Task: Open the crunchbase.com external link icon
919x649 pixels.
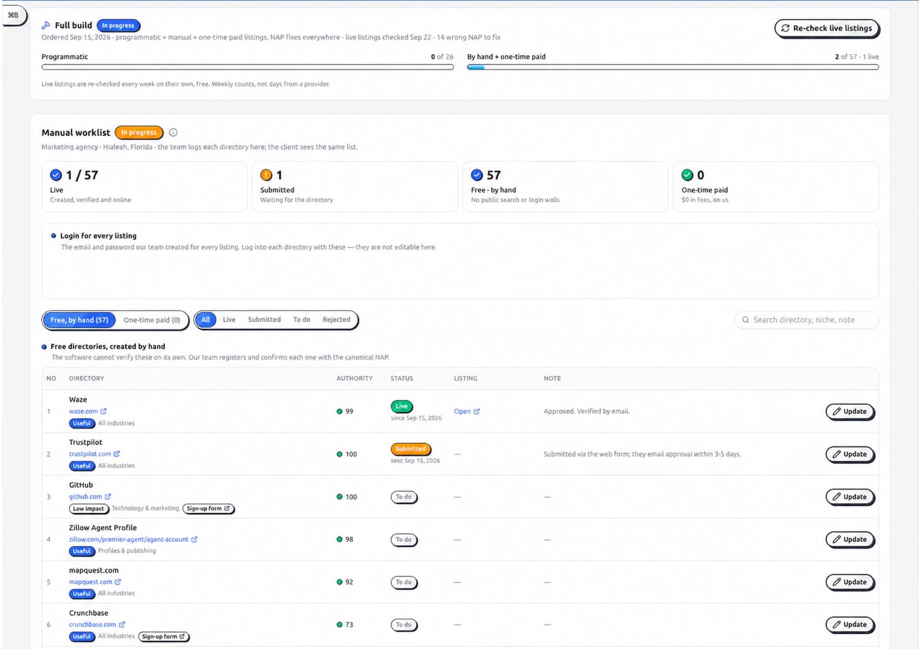Action: [x=121, y=624]
